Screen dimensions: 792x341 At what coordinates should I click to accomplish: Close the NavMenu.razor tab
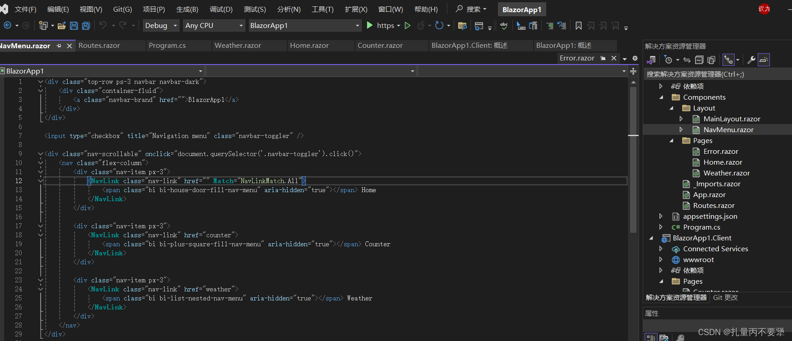69,46
